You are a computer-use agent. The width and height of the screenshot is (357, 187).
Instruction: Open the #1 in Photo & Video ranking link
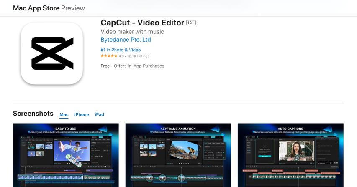tap(121, 50)
